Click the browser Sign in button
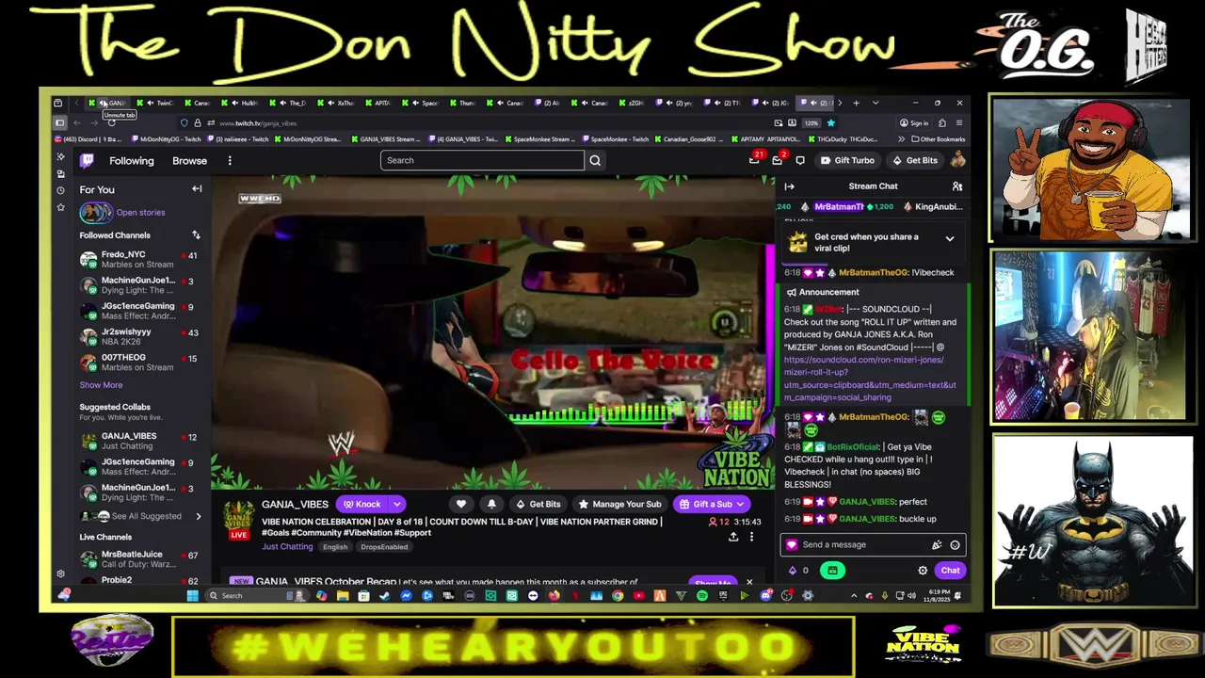1205x678 pixels. pyautogui.click(x=914, y=122)
